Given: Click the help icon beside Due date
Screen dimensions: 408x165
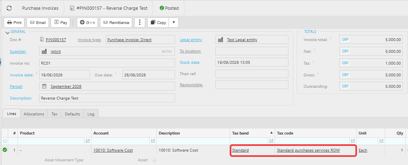Looking at the screenshot, I should pos(115,74).
